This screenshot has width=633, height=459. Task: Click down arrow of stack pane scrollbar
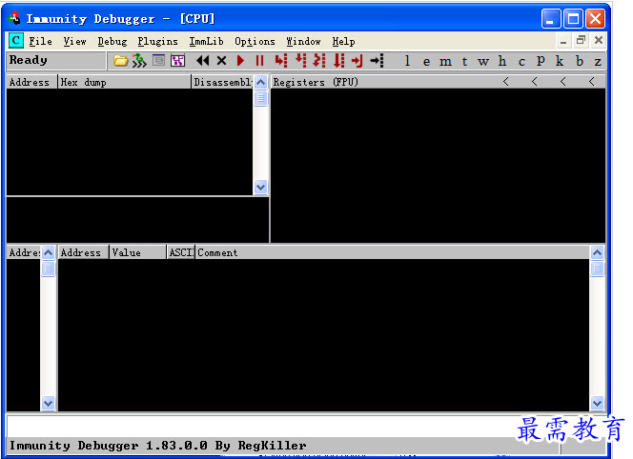597,403
